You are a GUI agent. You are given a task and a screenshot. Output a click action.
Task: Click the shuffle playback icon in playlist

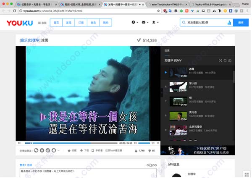pyautogui.click(x=220, y=60)
